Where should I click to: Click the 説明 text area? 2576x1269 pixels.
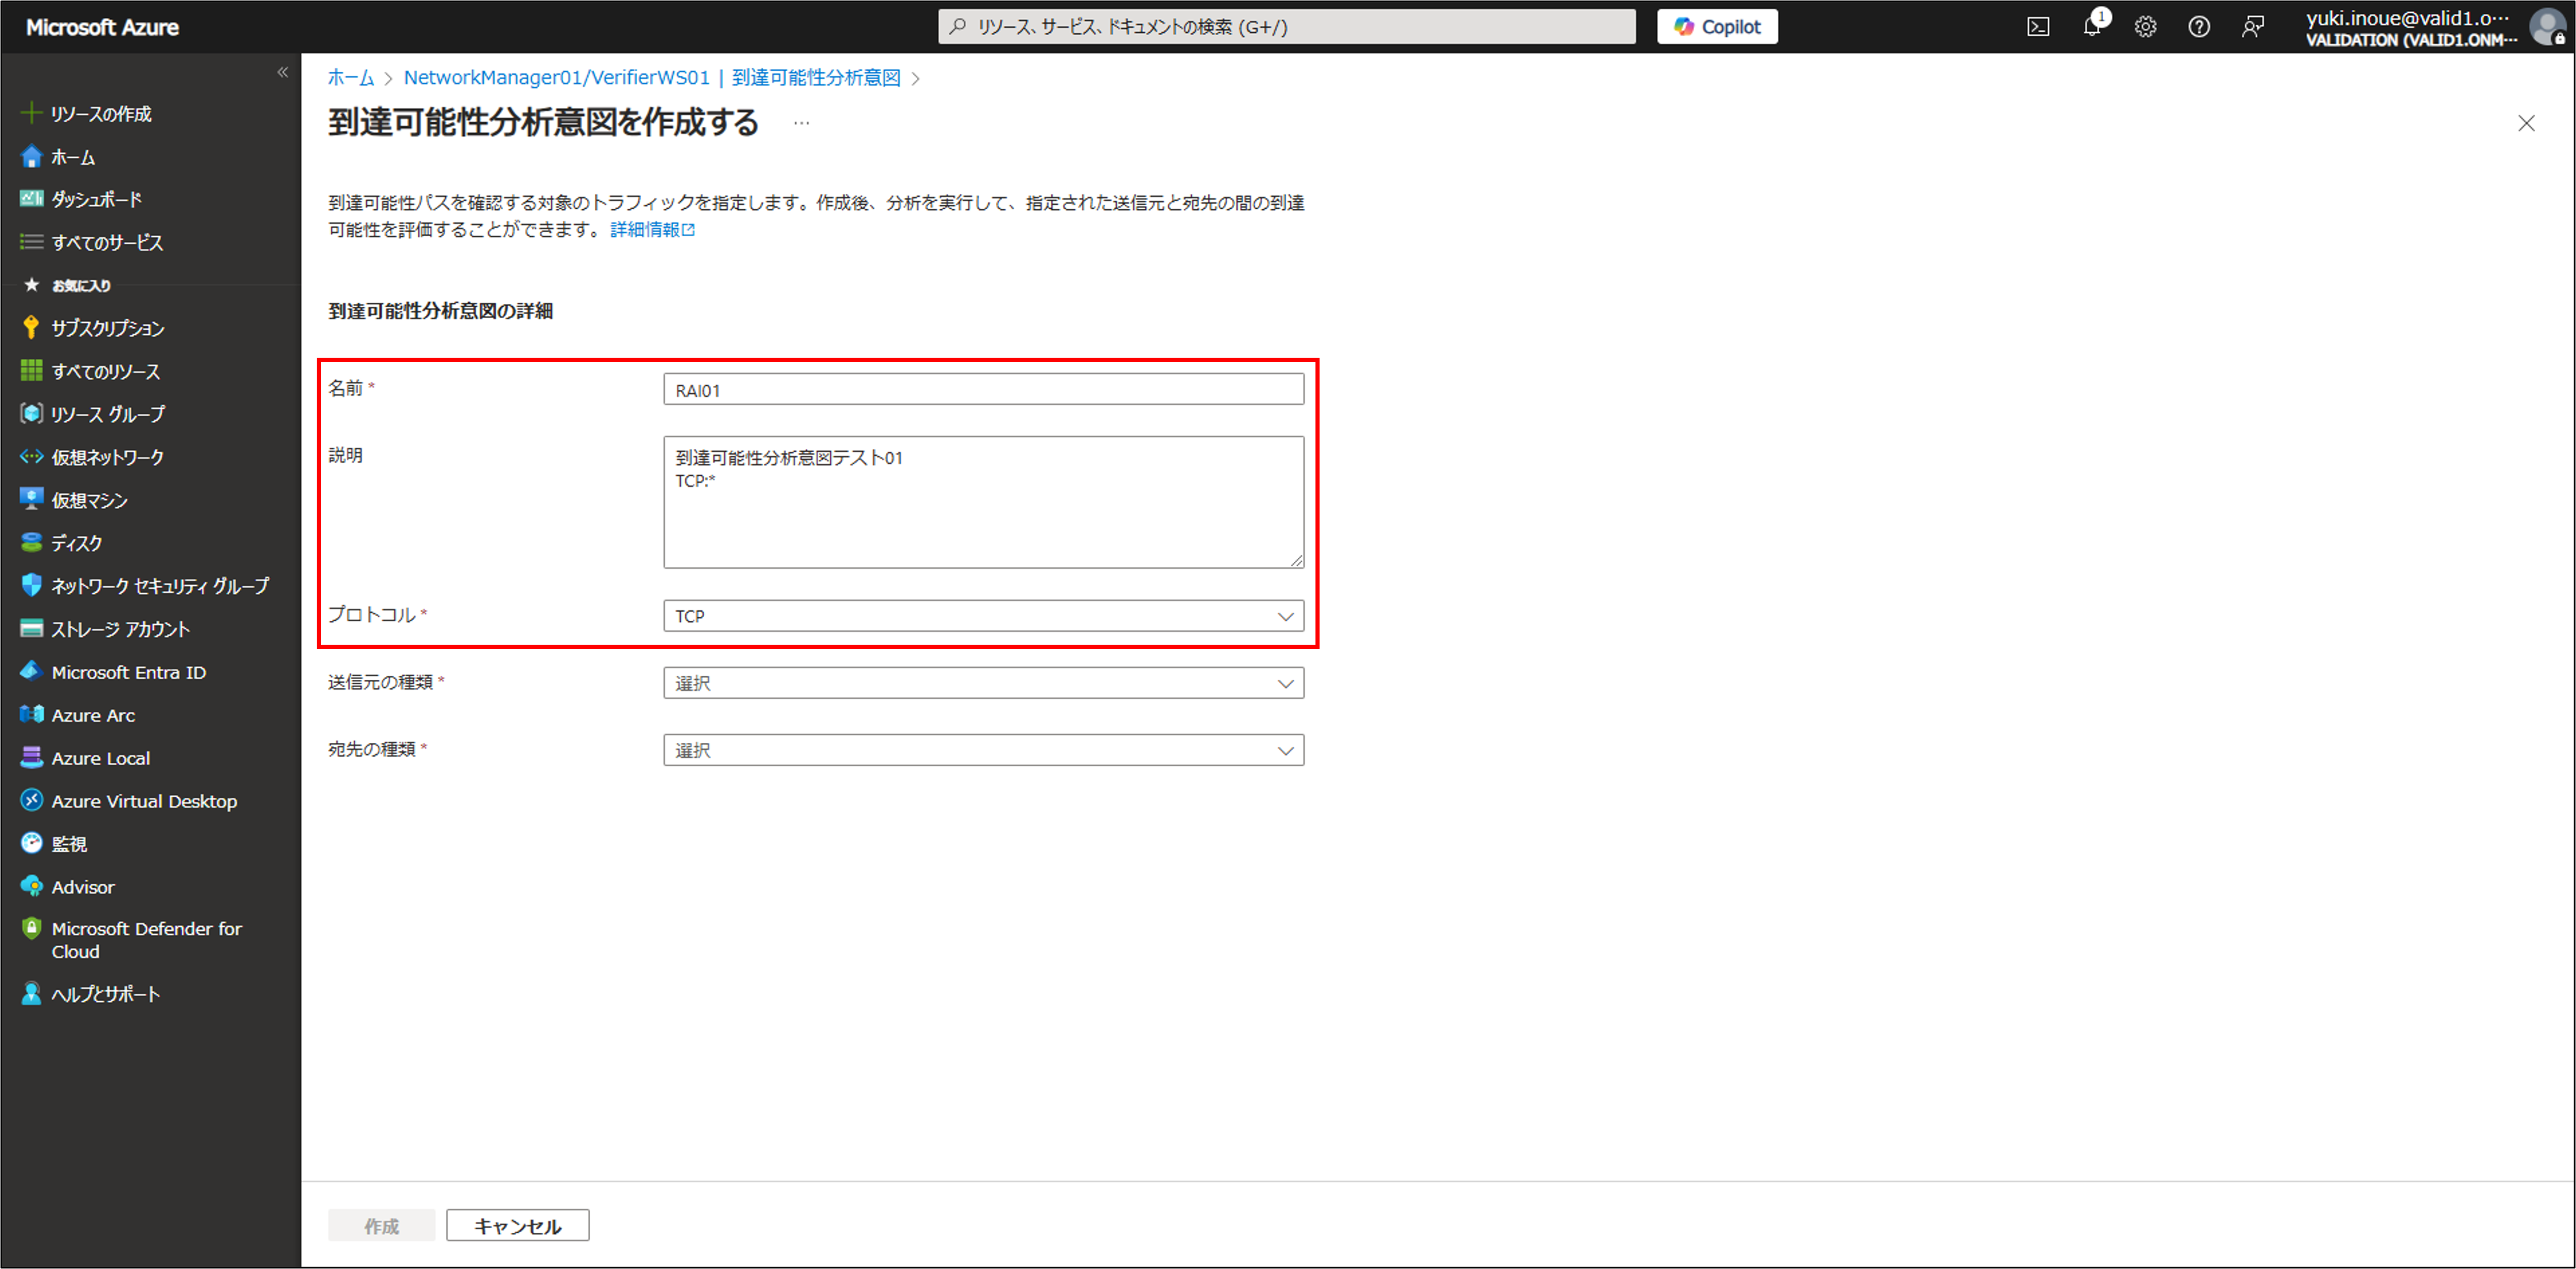point(983,502)
